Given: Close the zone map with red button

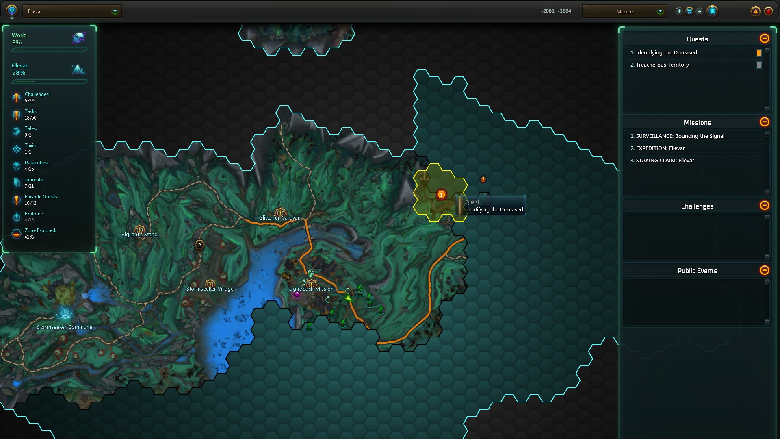Looking at the screenshot, I should pos(768,11).
